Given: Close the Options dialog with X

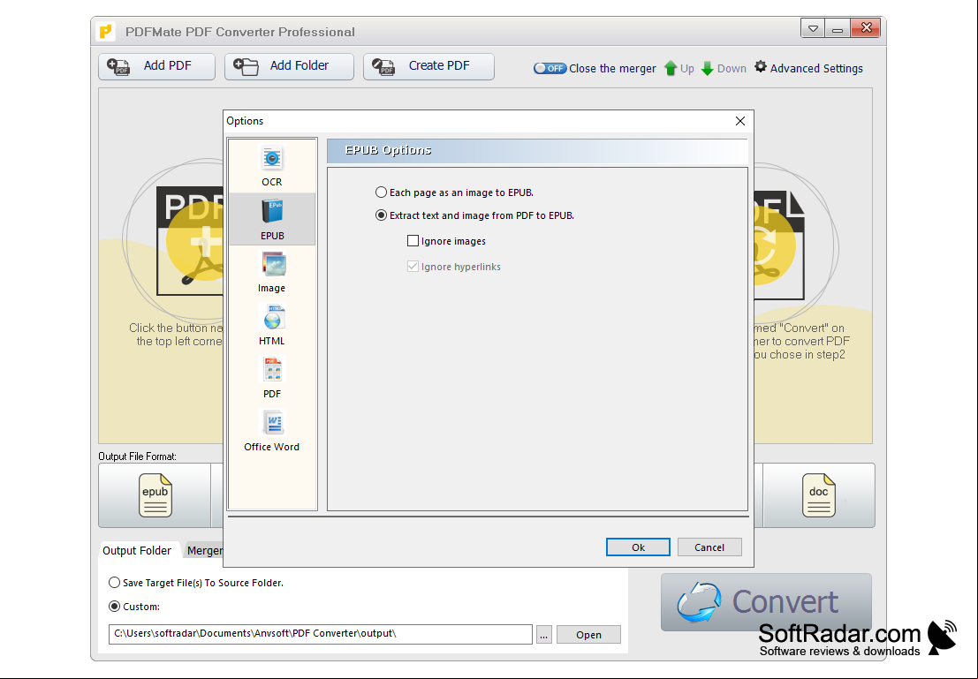Looking at the screenshot, I should click(x=739, y=121).
